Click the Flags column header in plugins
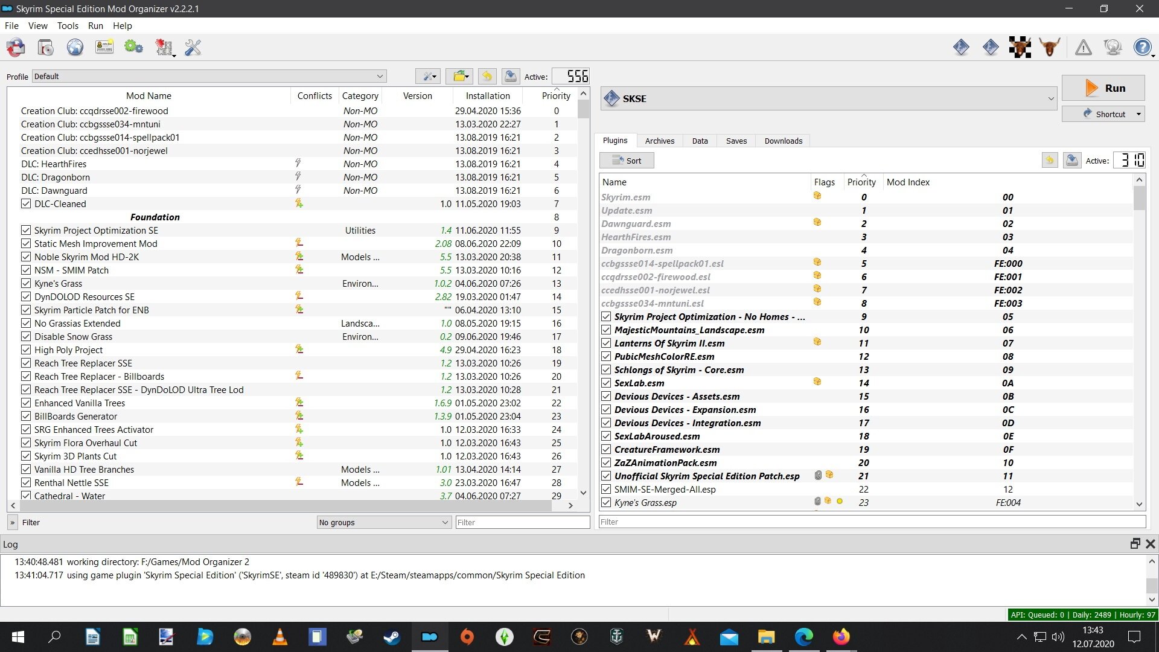 point(824,182)
